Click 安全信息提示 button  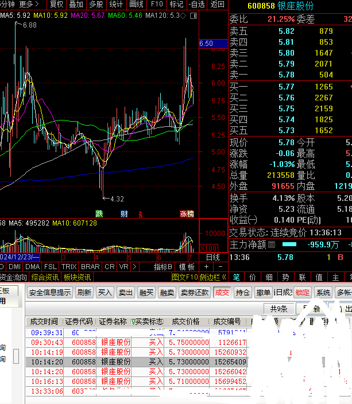point(50,293)
